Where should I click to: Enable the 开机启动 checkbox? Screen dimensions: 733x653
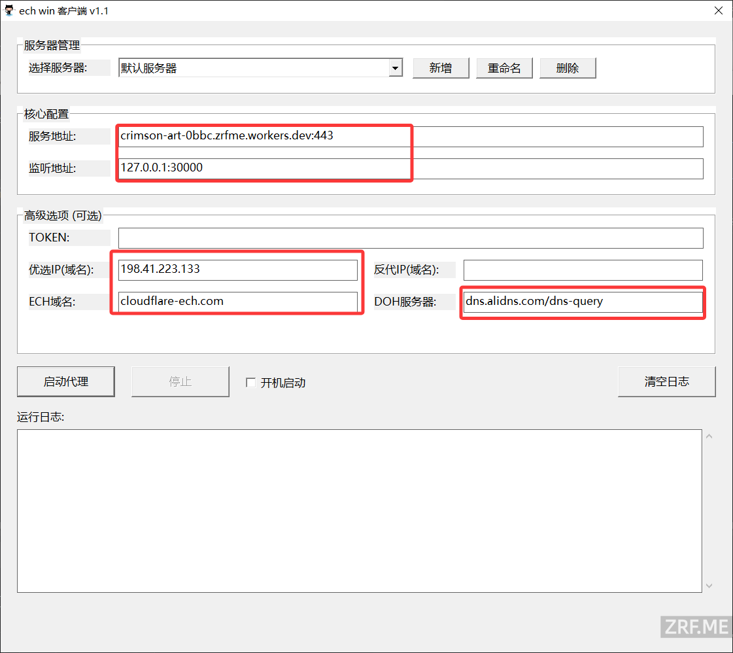(251, 383)
